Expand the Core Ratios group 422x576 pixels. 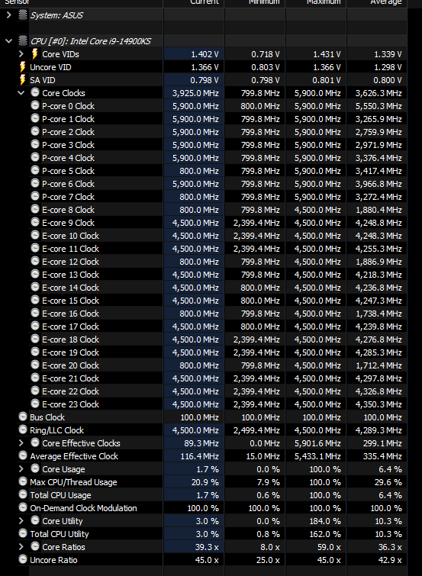pos(21,547)
